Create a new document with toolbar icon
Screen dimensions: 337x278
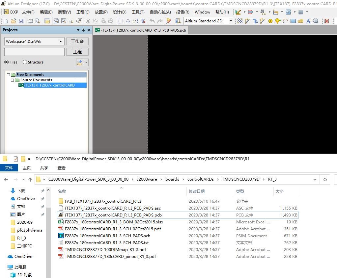pos(6,21)
